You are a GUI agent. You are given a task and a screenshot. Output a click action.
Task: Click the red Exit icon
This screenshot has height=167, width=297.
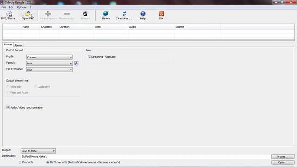(161, 14)
